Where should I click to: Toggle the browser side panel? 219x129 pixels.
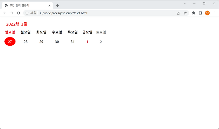coord(200,13)
